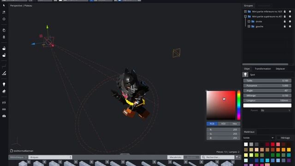This screenshot has height=166, width=295.
Task: Click the Longueur slider field
Action: pyautogui.click(x=267, y=101)
